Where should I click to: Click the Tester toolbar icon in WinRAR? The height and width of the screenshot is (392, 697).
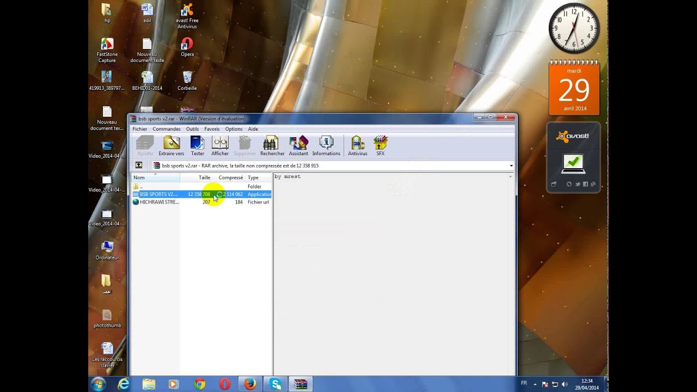point(198,146)
